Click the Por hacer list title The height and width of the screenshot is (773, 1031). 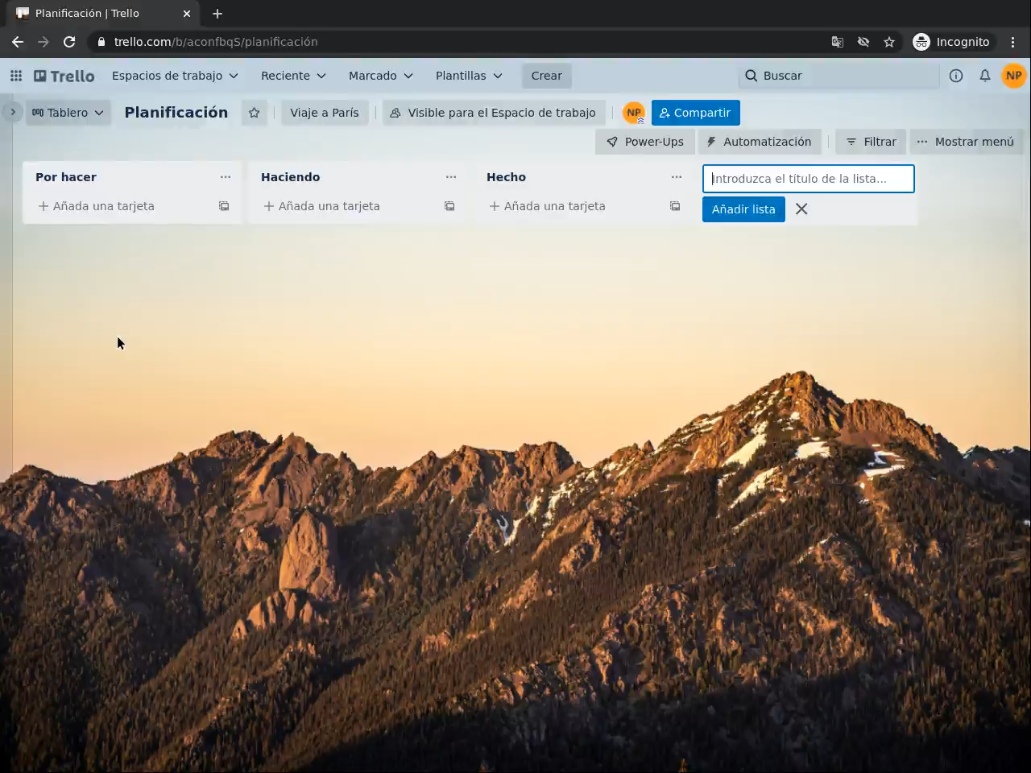point(66,177)
